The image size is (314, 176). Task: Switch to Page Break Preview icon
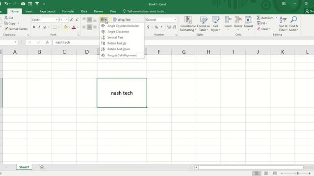[275, 173]
